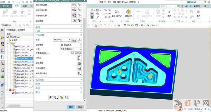The height and width of the screenshot is (112, 211).
Task: Expand the 工具 section in dialog
Action: point(59,27)
